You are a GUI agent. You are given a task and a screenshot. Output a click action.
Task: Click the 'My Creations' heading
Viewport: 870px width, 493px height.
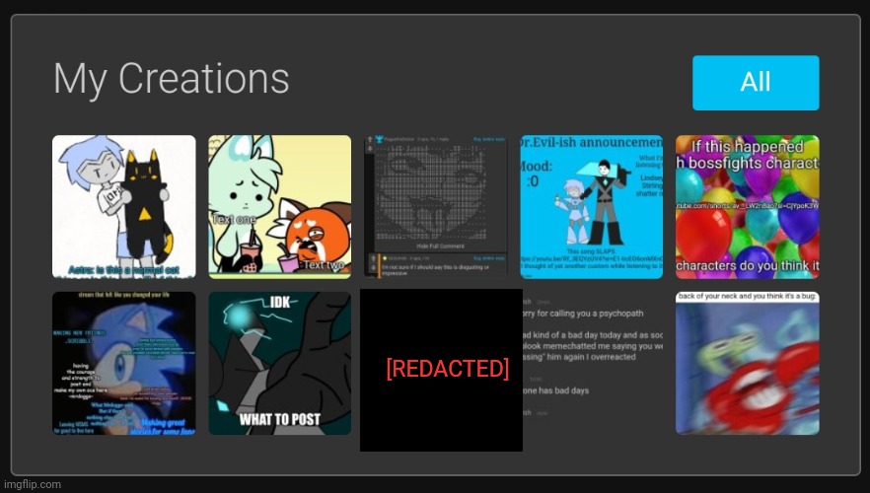pyautogui.click(x=171, y=79)
